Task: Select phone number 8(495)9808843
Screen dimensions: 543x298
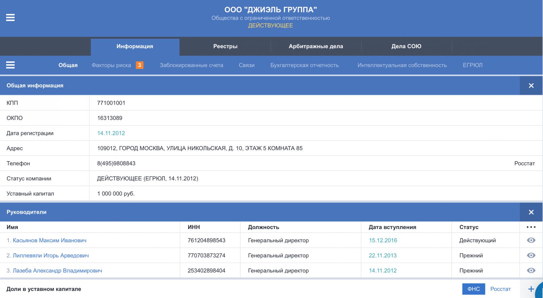Action: [116, 163]
